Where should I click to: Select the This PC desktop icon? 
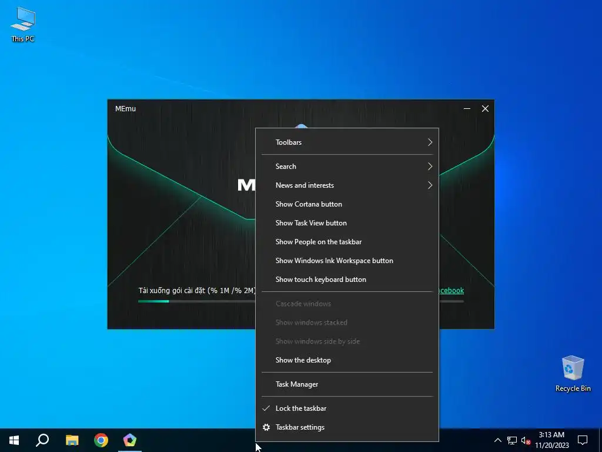pos(23,24)
